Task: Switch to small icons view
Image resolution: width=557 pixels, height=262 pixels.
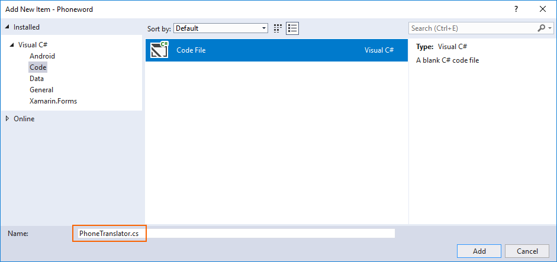Action: pyautogui.click(x=278, y=28)
